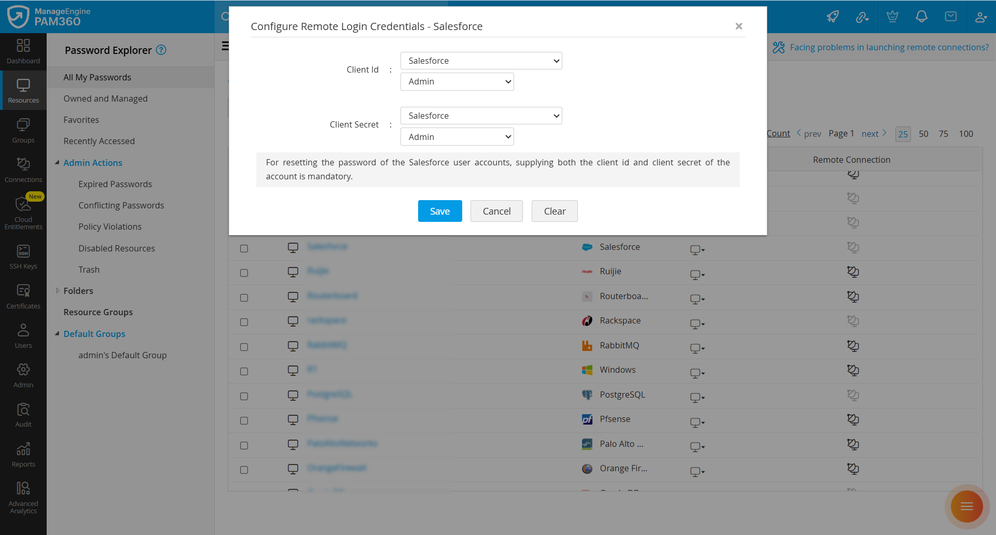Tick the checkbox for the PostgreSQL row
996x535 pixels.
tap(244, 397)
